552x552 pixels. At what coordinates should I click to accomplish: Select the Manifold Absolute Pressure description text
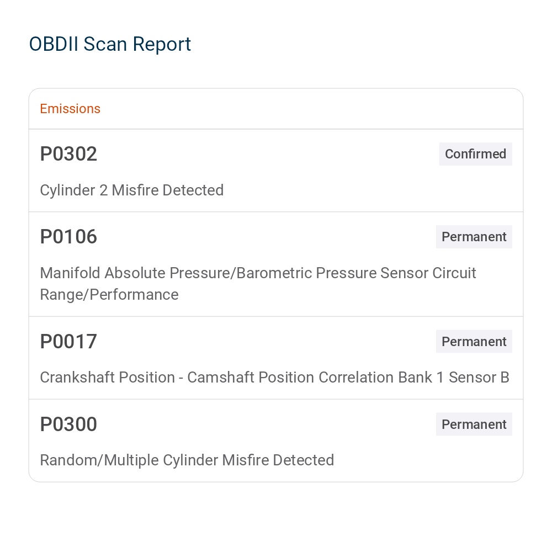point(258,273)
